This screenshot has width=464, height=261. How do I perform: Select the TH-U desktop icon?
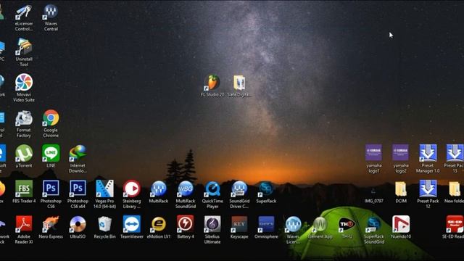[347, 224]
